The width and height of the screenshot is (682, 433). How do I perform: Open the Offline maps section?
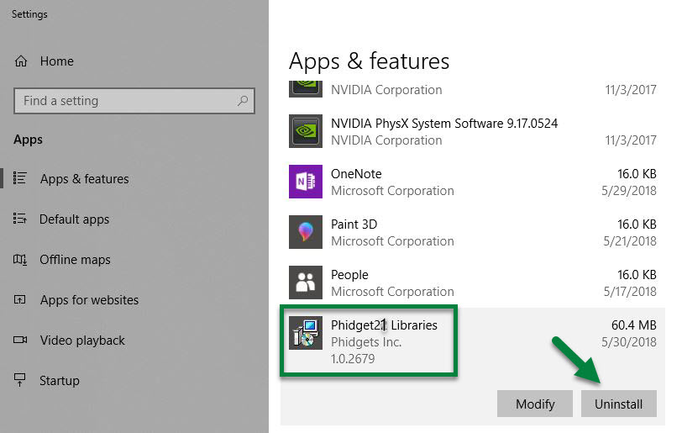[75, 260]
